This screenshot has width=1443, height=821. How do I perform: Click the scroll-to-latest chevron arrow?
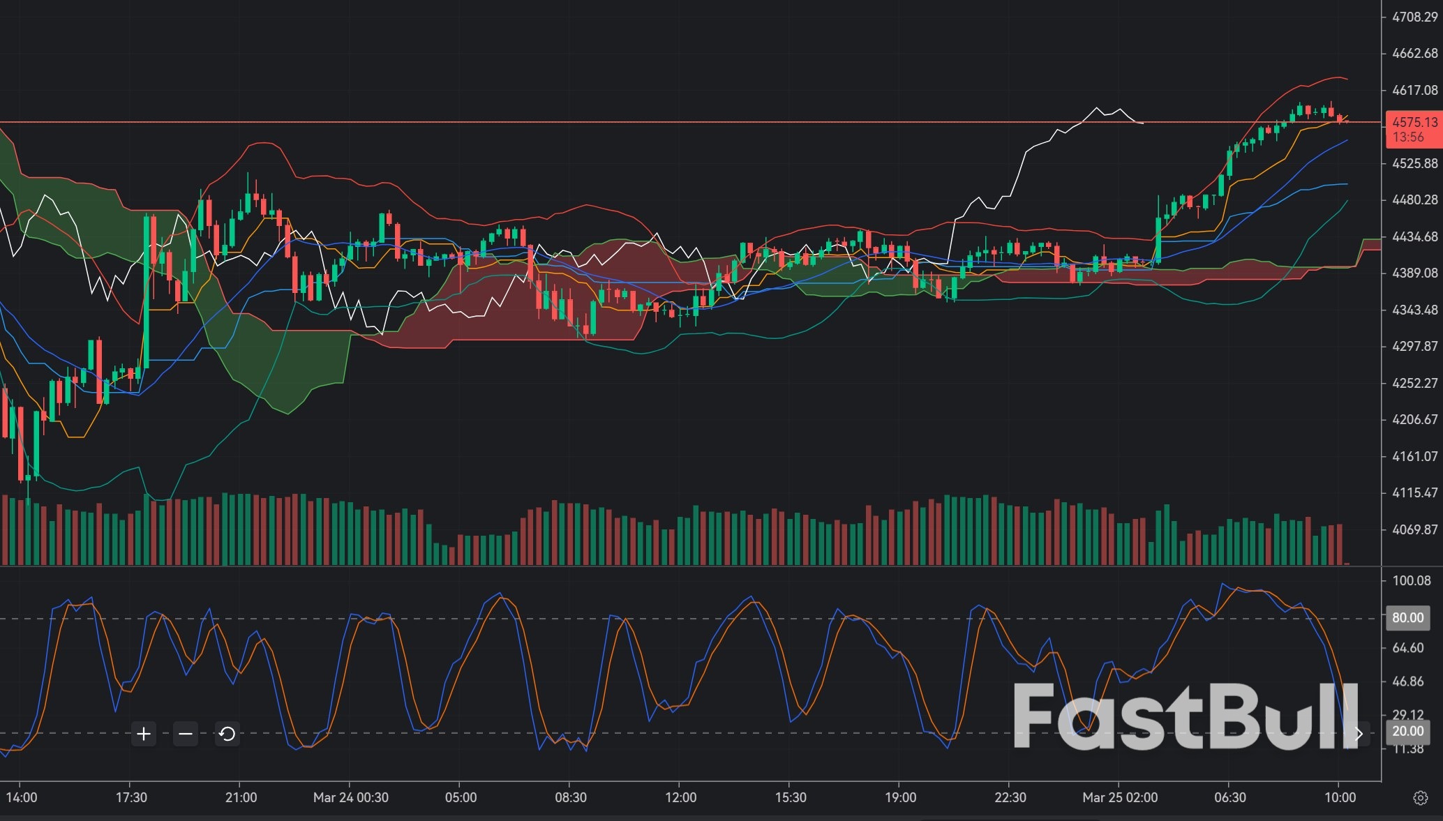point(1359,734)
